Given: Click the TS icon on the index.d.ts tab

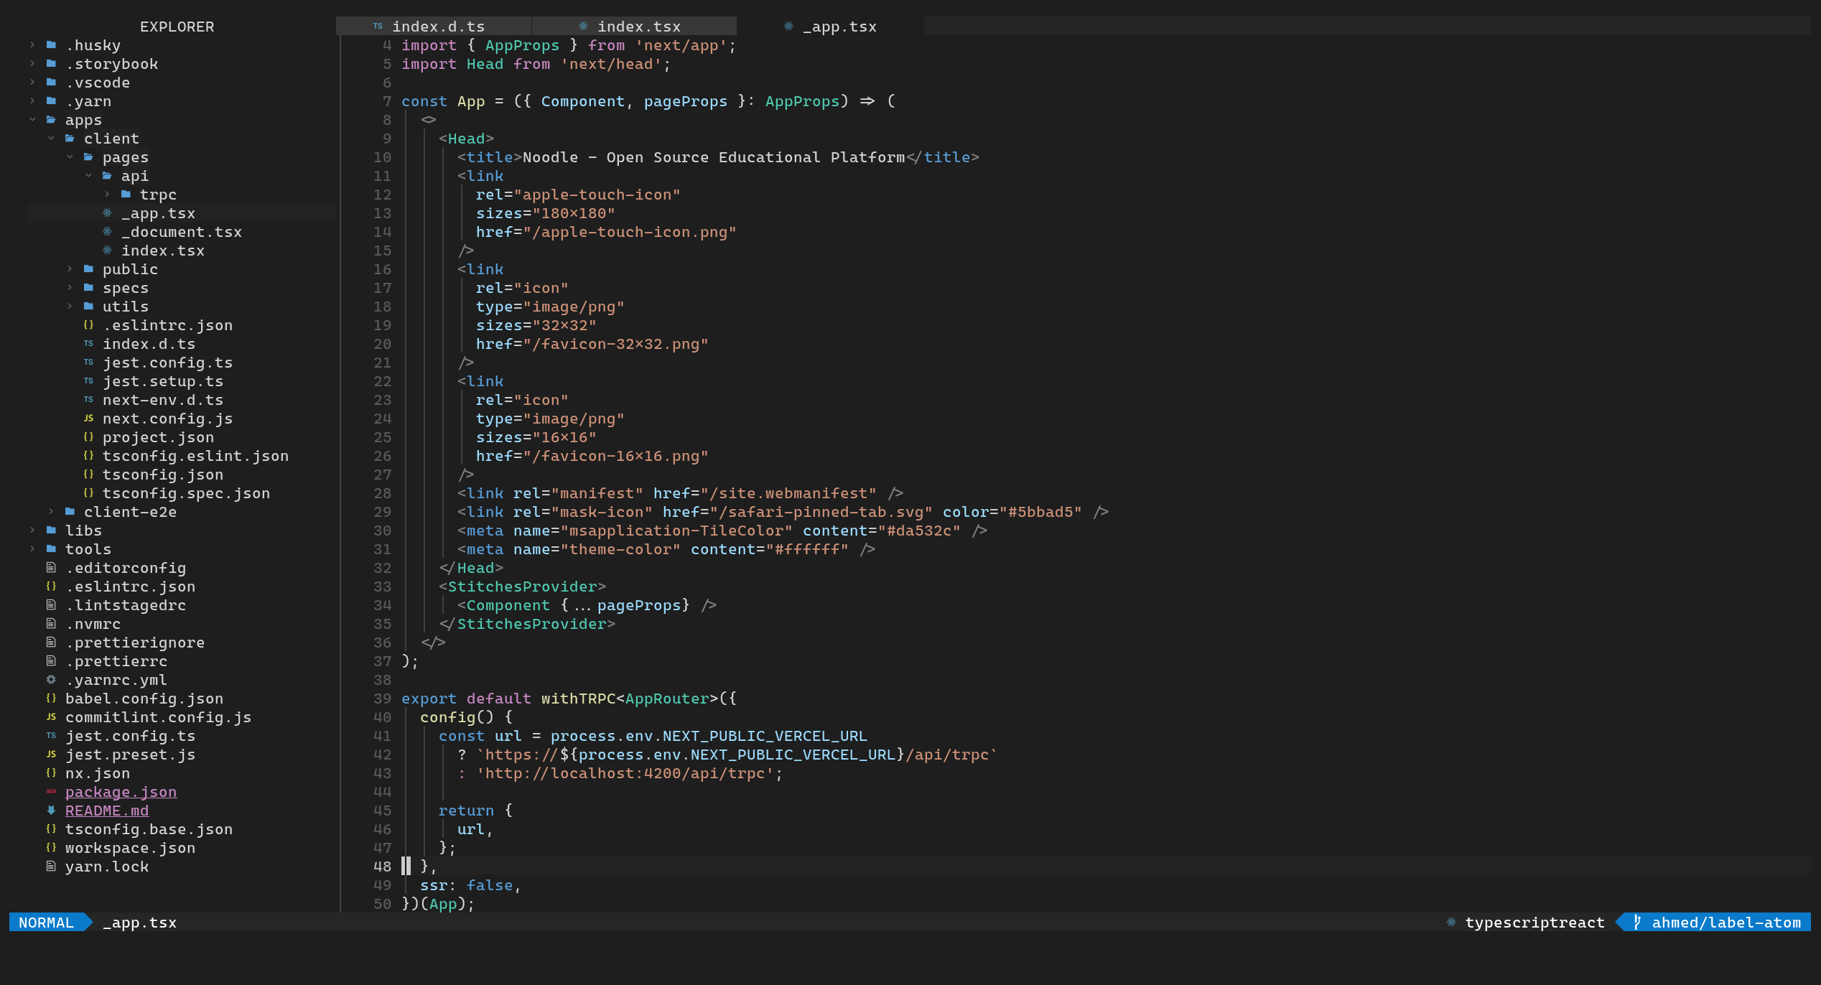Looking at the screenshot, I should [378, 27].
